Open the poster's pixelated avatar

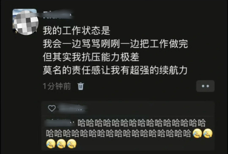[x=25, y=22]
